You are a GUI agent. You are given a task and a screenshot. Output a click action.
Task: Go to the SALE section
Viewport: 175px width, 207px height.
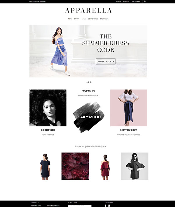[x=84, y=19]
